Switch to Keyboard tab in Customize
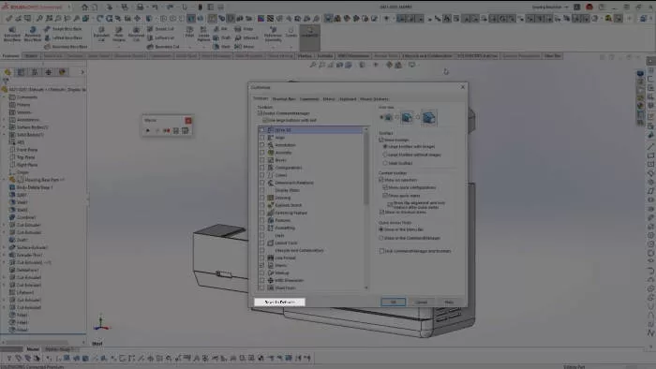The width and height of the screenshot is (656, 369). tap(348, 99)
